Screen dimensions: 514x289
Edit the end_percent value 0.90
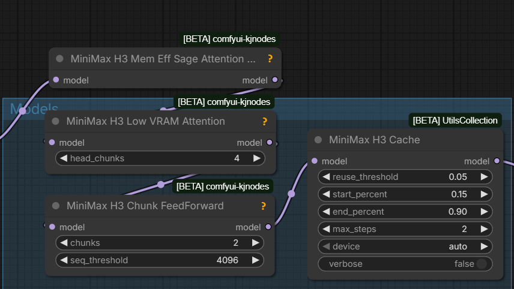tap(458, 212)
